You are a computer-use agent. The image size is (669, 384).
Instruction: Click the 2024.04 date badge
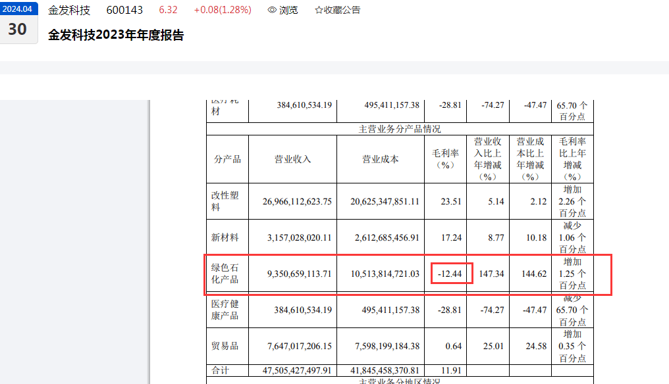pos(18,9)
